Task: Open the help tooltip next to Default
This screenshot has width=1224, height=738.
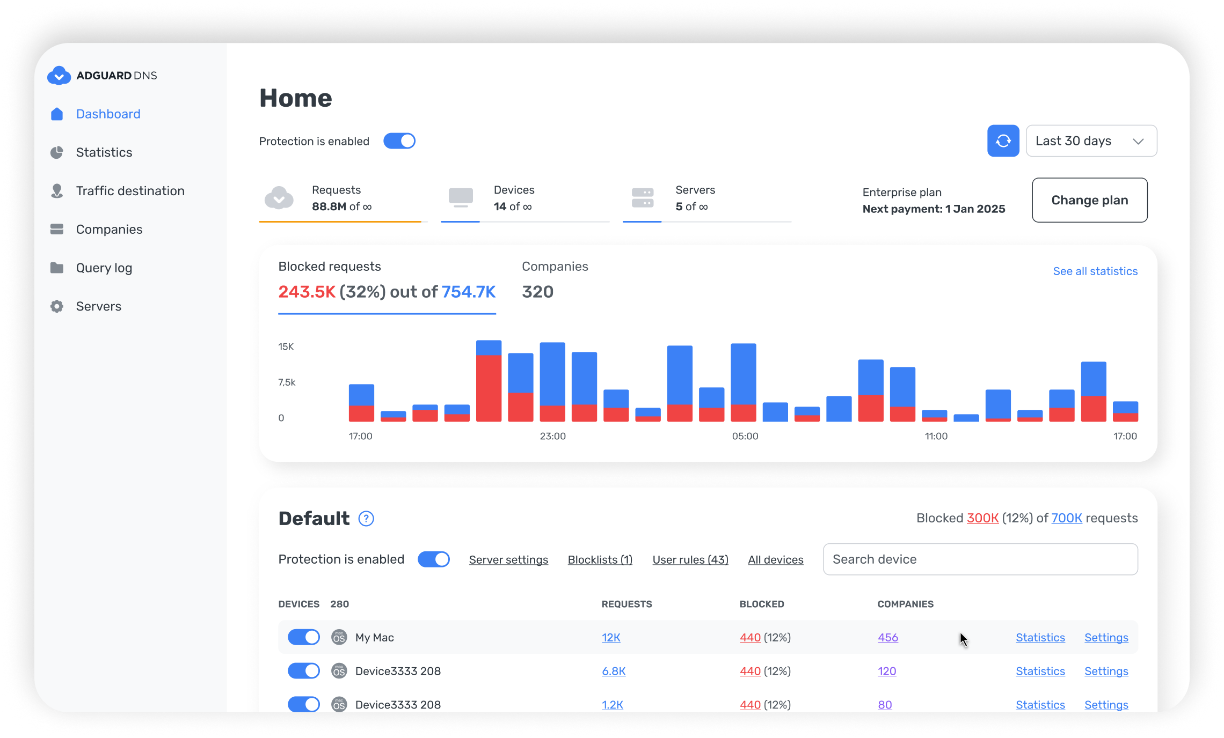Action: pyautogui.click(x=366, y=519)
